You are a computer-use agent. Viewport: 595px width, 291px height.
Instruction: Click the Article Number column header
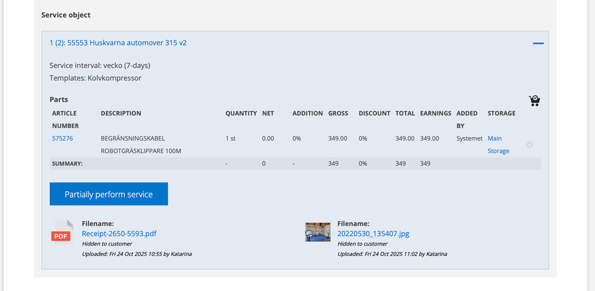(65, 119)
